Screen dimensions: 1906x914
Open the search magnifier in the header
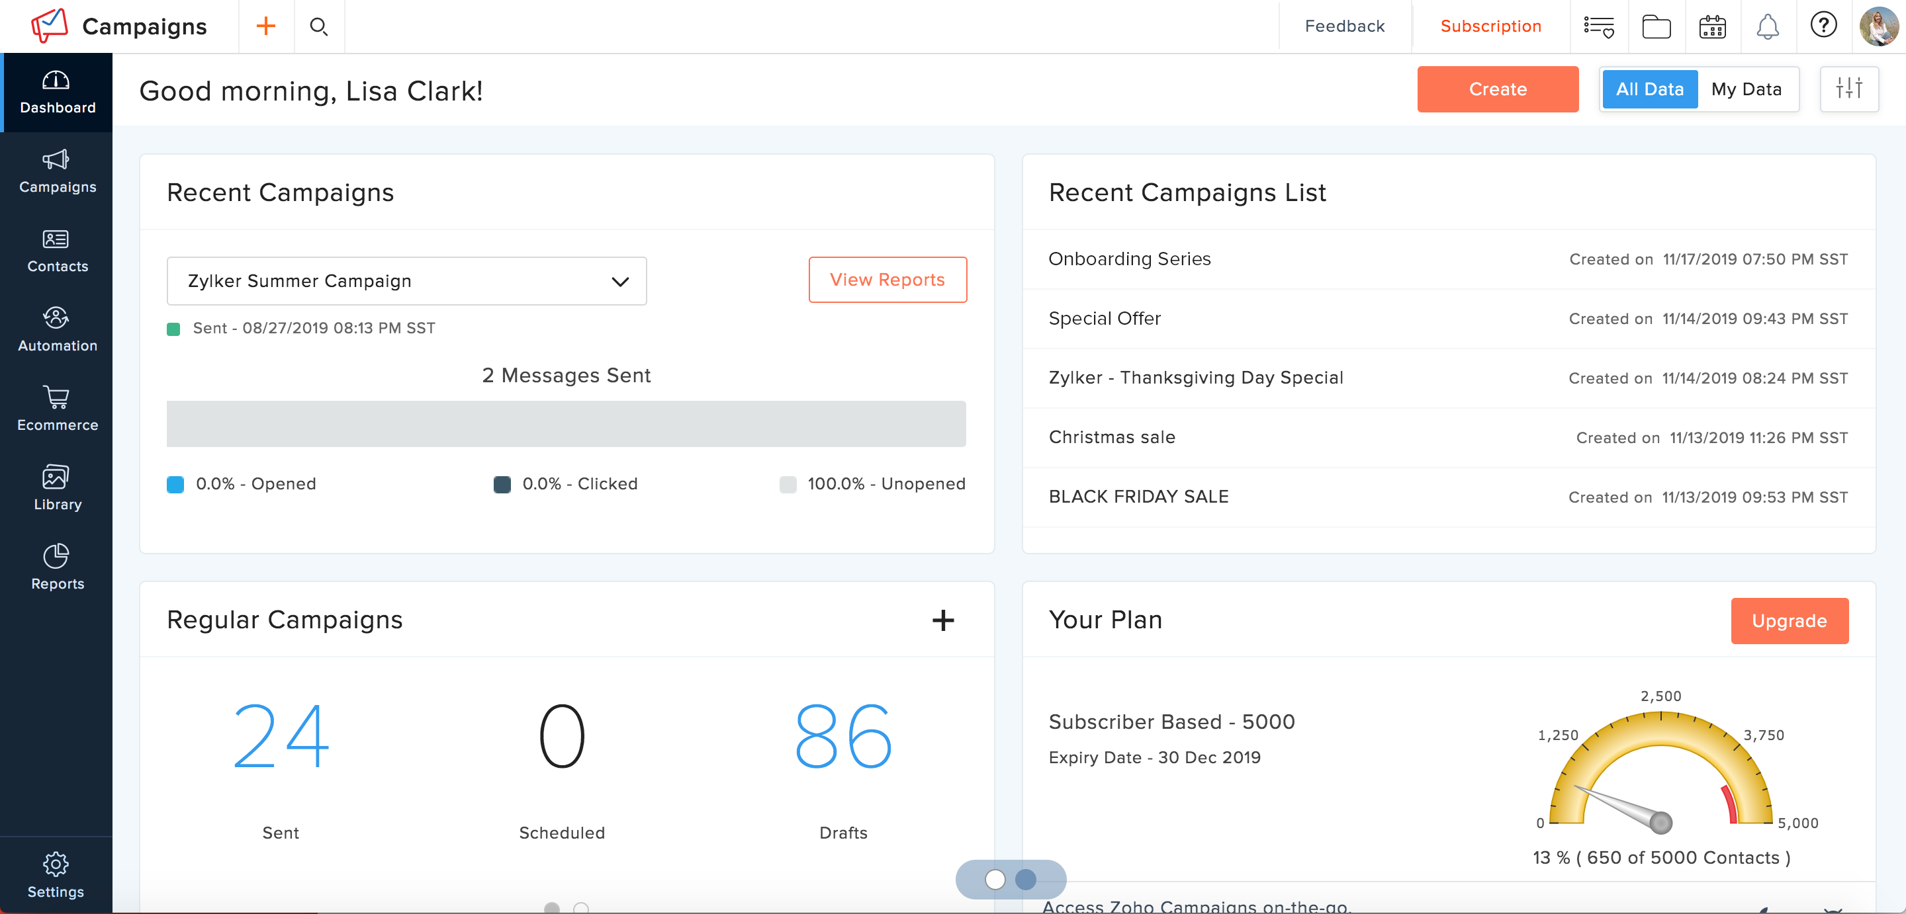pyautogui.click(x=319, y=26)
